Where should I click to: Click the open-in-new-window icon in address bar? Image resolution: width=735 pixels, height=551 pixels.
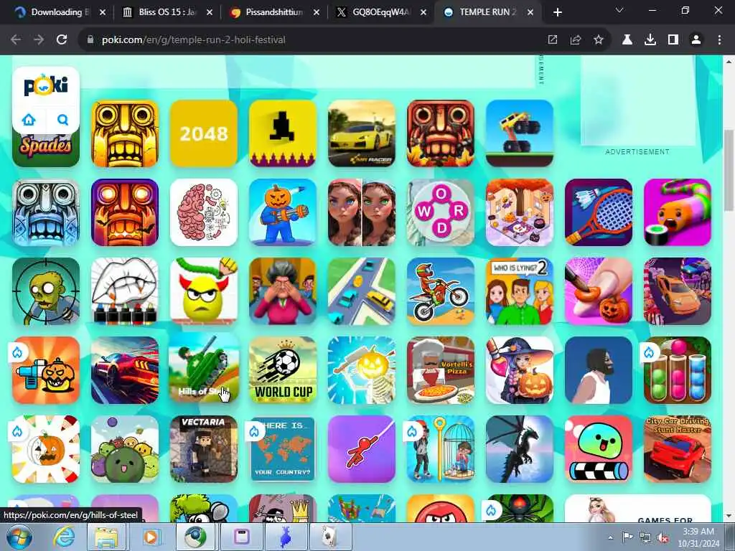point(553,40)
